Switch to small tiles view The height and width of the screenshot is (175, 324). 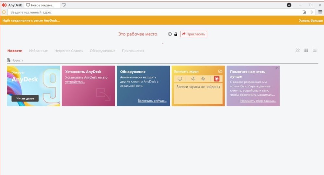306,50
